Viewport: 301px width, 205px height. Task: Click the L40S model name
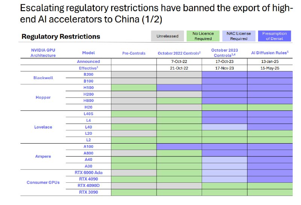(x=88, y=114)
